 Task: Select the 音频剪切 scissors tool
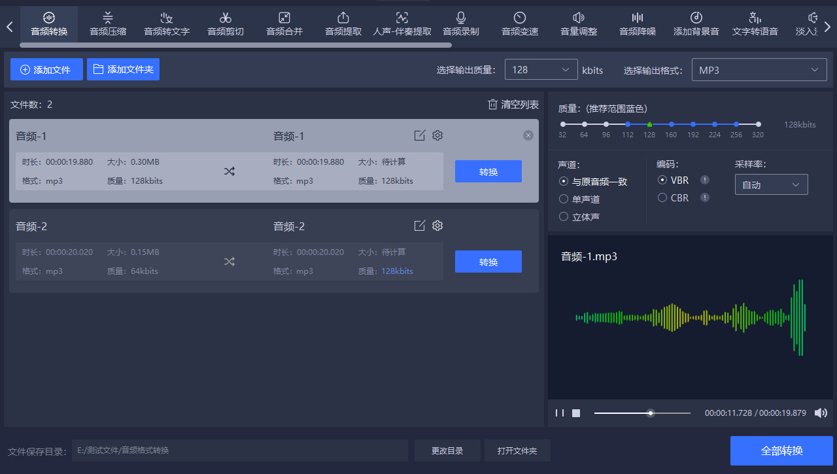226,24
